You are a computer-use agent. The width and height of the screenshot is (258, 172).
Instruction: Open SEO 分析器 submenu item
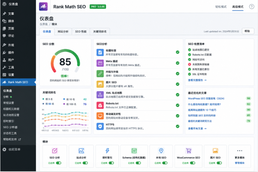coord(10,127)
